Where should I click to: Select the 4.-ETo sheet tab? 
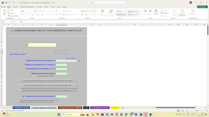(86, 108)
